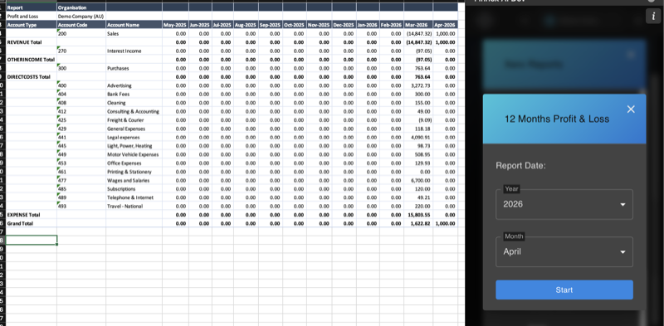Viewport: 664px width, 326px height.
Task: Click the "Light, Power, Heating" cell
Action: pyautogui.click(x=134, y=146)
